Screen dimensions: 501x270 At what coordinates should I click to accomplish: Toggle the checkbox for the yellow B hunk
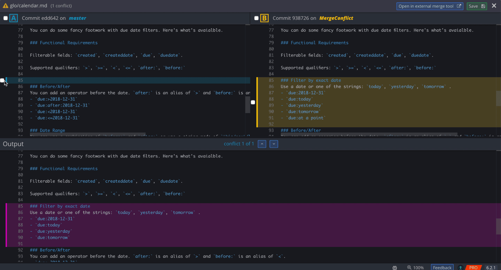click(253, 102)
